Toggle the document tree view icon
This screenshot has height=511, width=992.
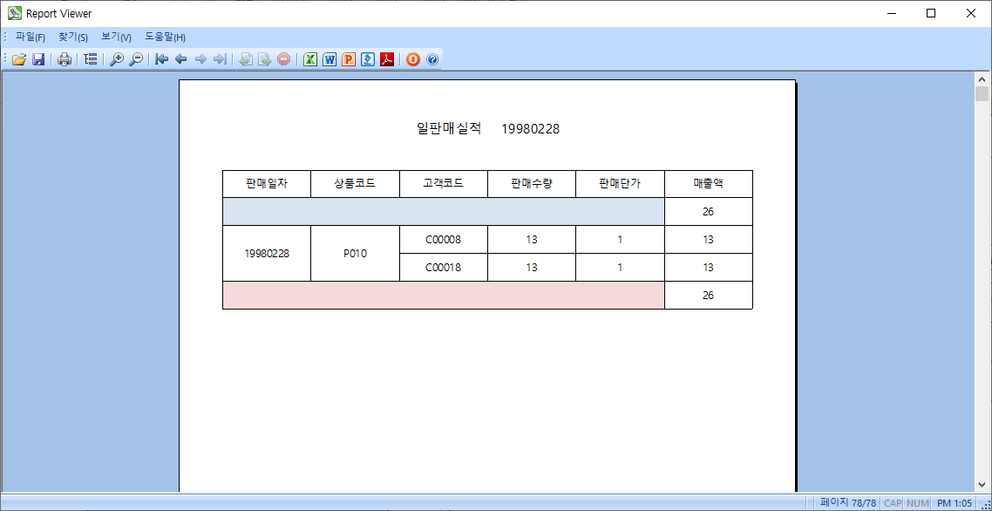coord(91,59)
